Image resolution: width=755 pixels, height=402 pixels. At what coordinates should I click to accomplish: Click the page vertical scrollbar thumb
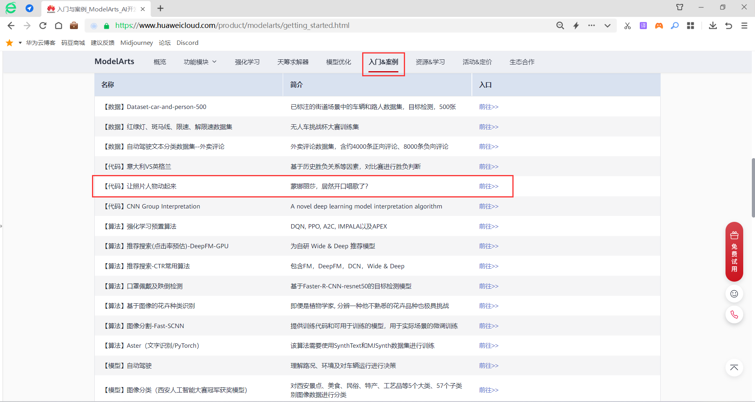coord(753,188)
